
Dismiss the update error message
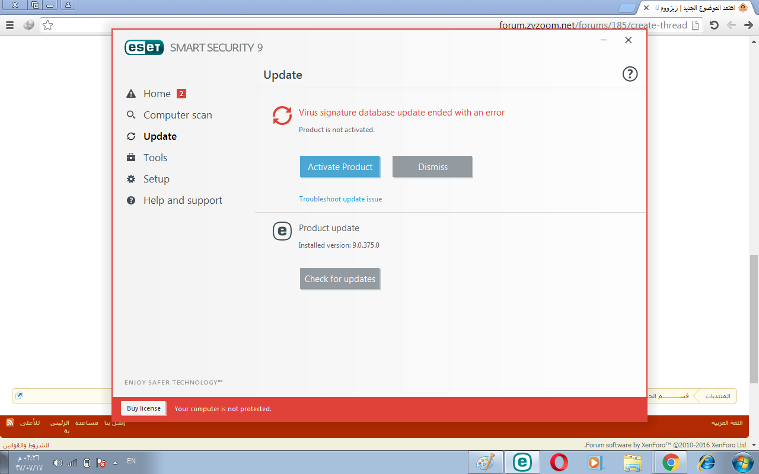point(432,167)
